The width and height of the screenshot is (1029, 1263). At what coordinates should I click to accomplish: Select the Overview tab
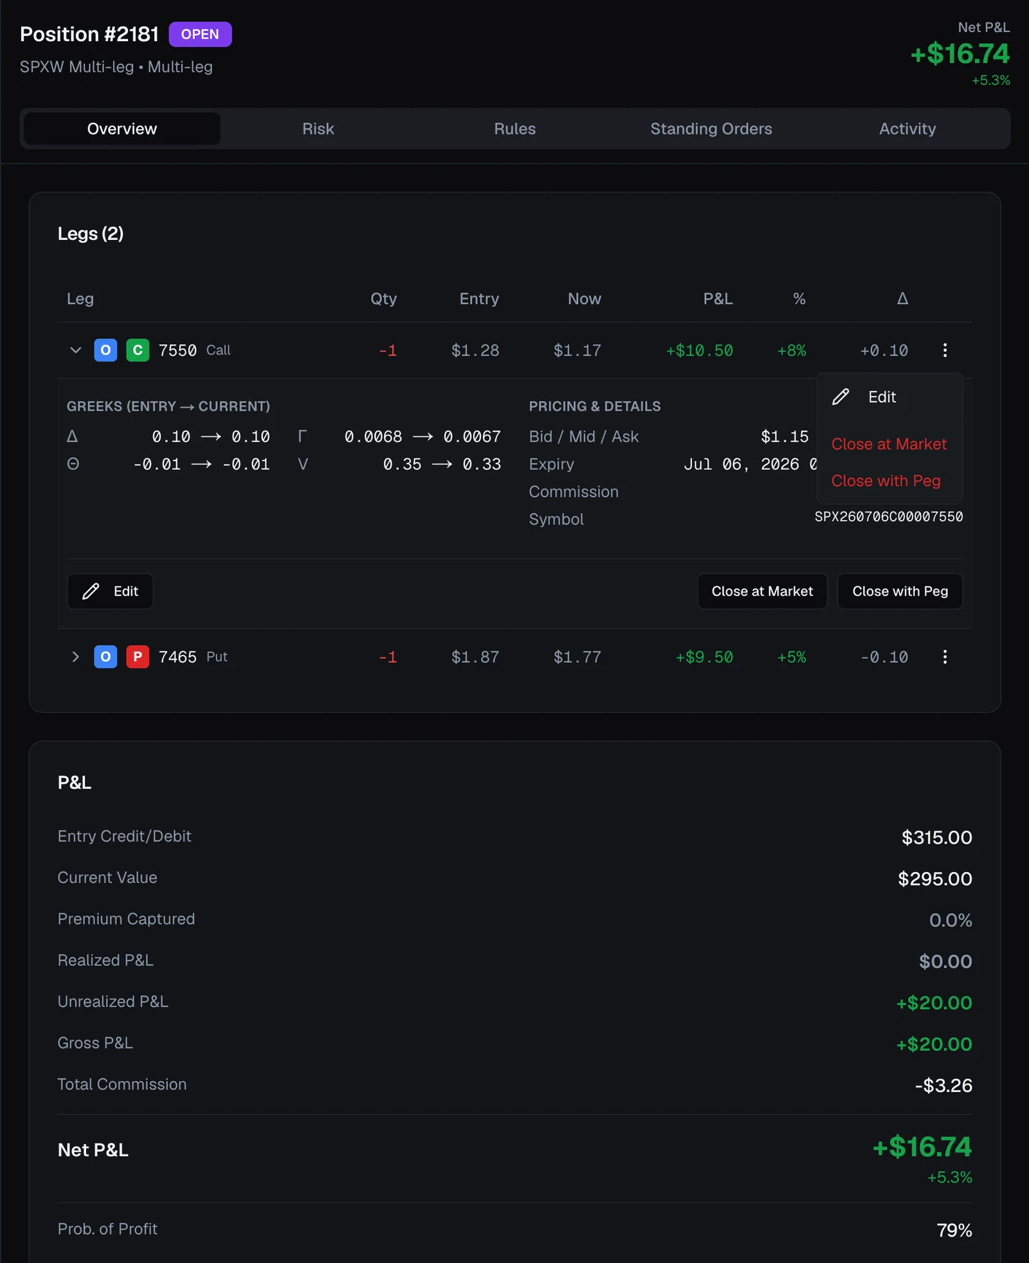click(x=122, y=129)
